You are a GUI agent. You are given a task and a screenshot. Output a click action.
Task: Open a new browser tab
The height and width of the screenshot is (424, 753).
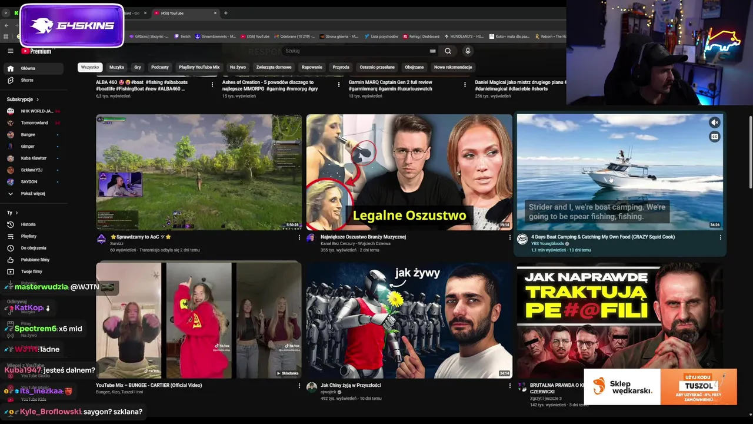pos(226,13)
